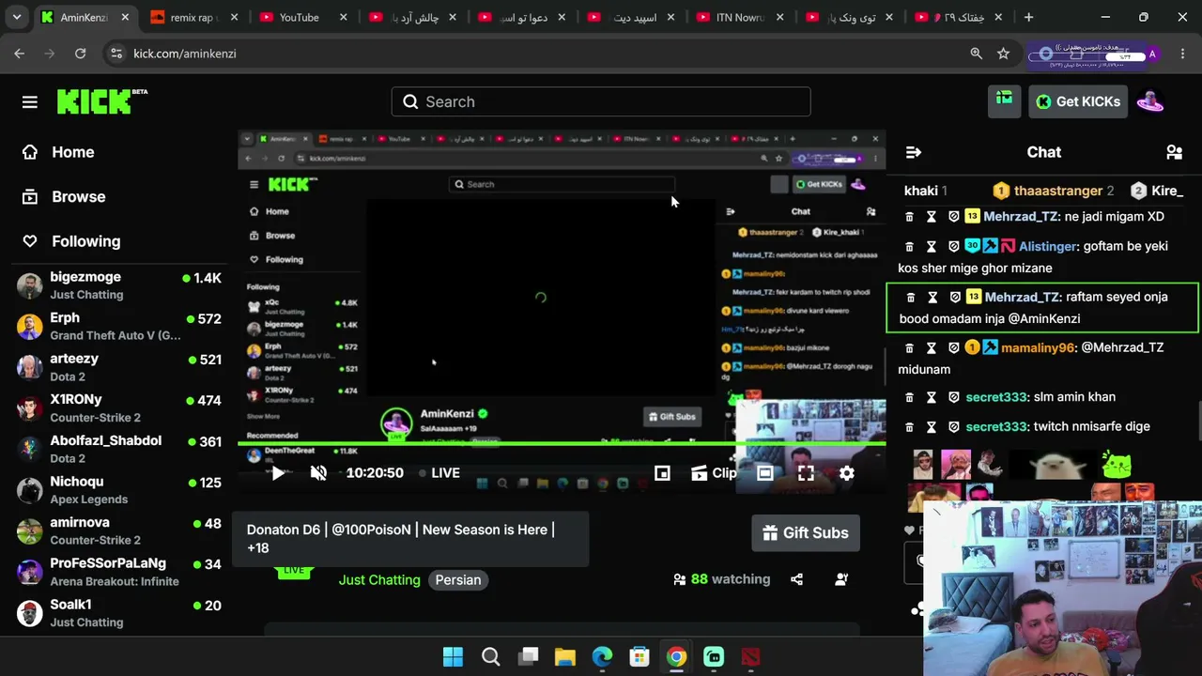Jump to LIVE in the player

click(439, 473)
